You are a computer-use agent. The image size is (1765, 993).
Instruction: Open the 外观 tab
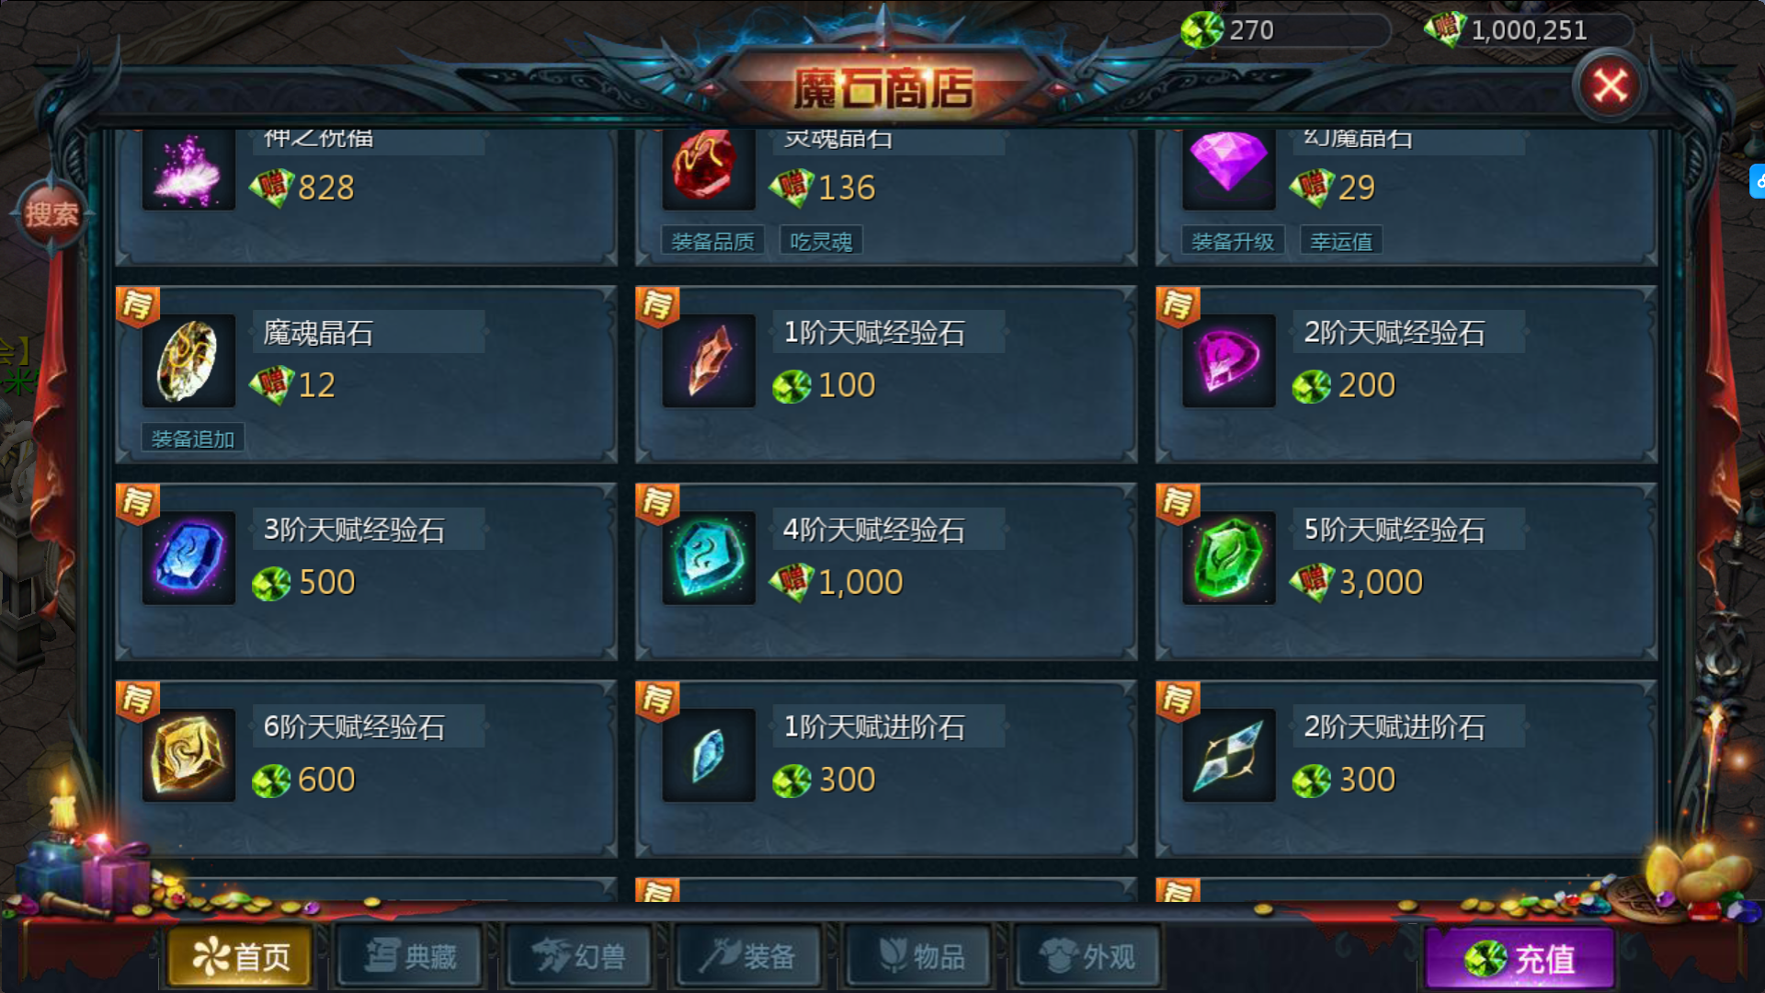[x=1087, y=957]
